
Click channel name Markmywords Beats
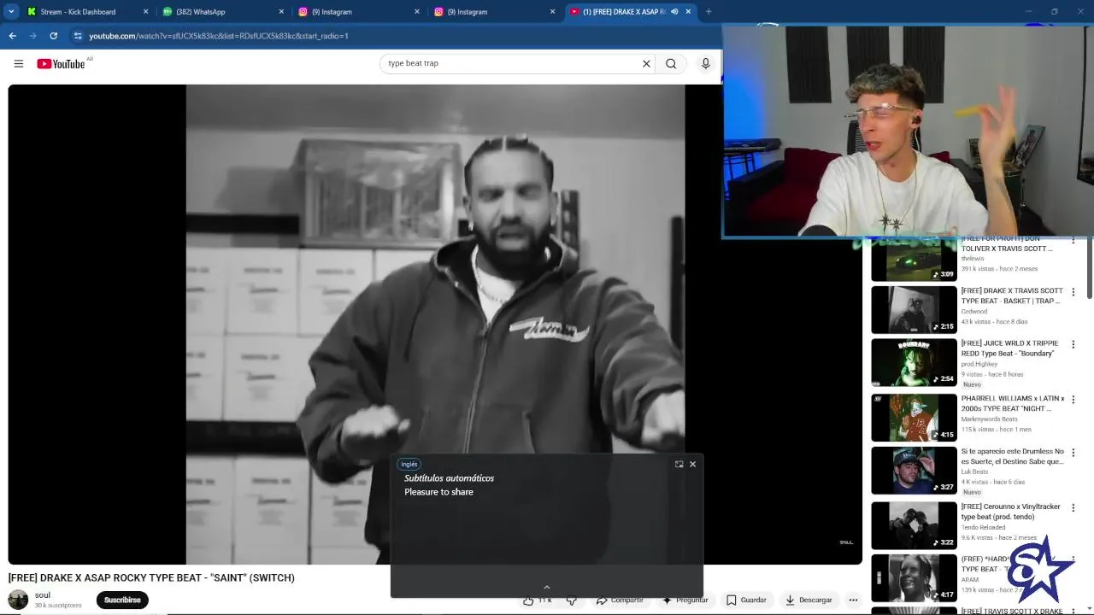click(x=990, y=419)
